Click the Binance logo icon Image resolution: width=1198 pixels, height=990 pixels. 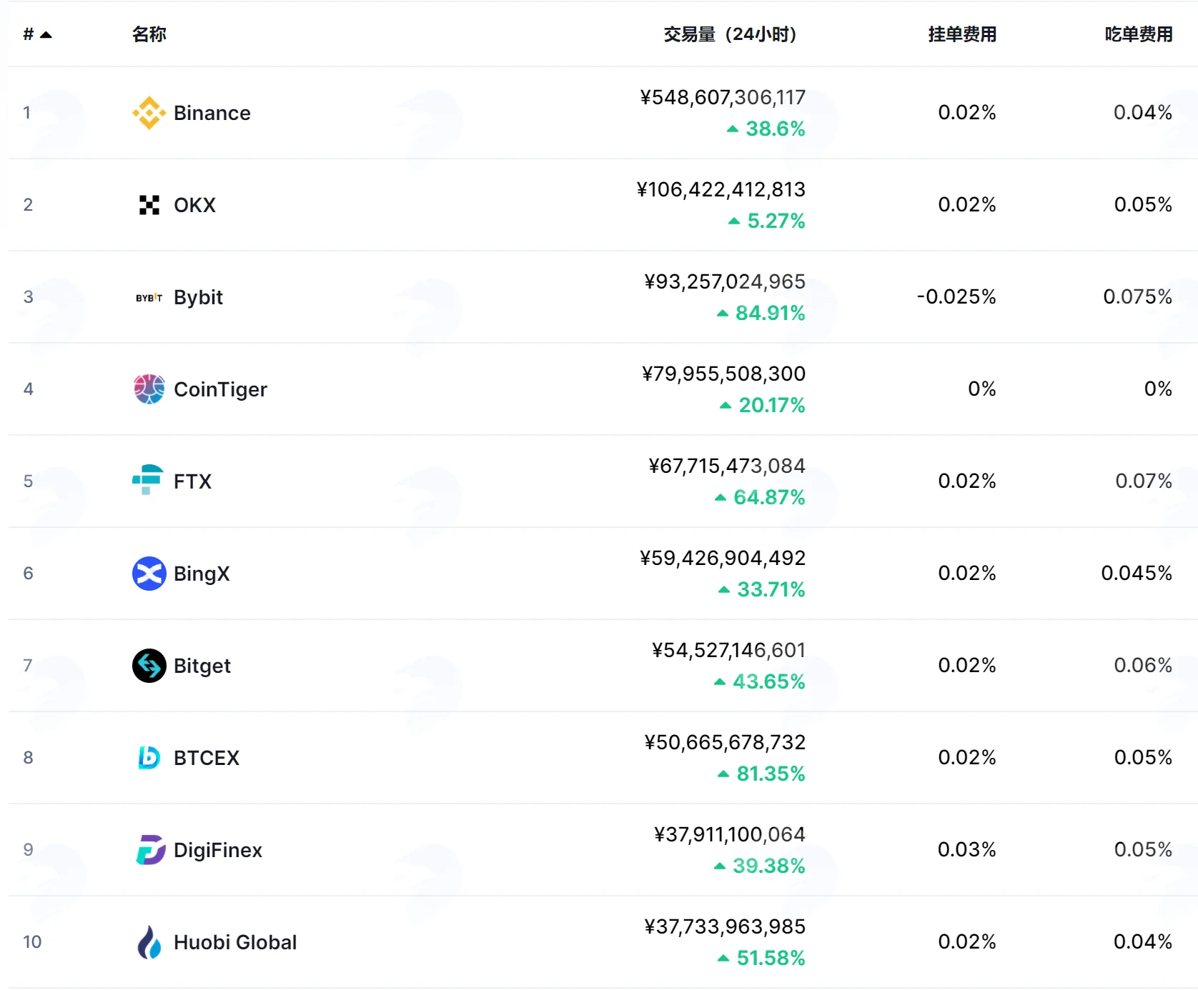149,113
